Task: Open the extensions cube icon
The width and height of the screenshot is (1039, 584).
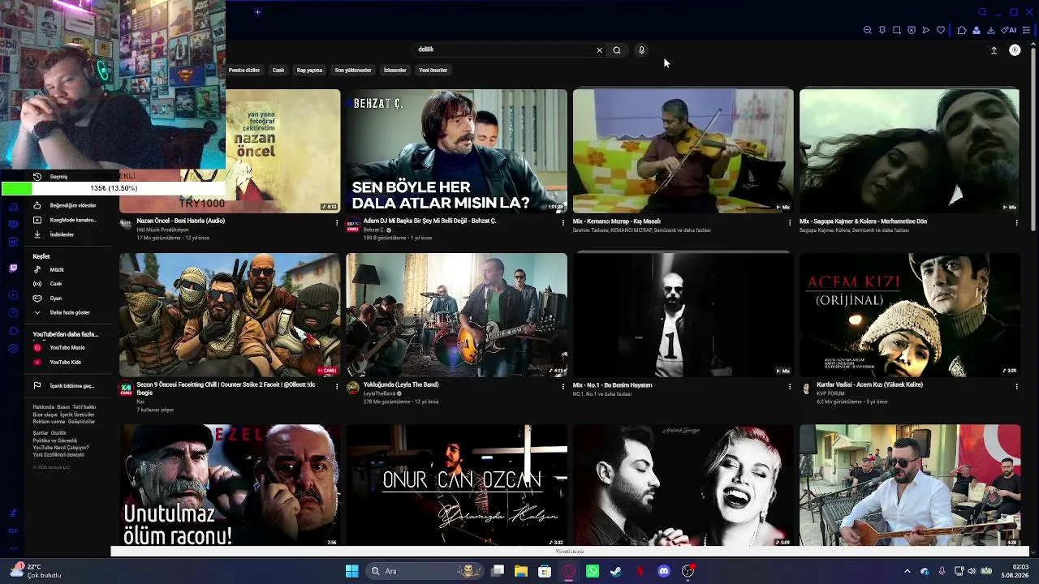Action: click(962, 30)
